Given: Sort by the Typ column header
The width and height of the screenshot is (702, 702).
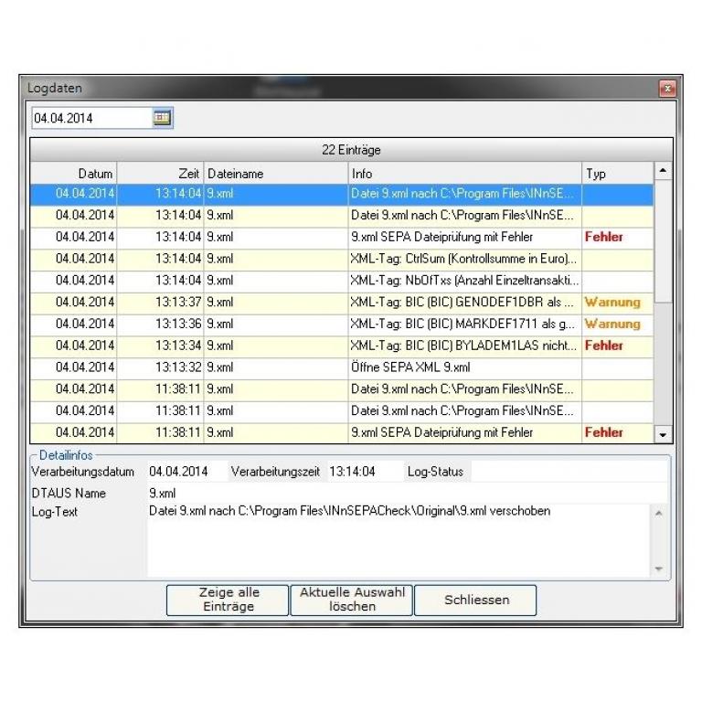Looking at the screenshot, I should coord(616,173).
